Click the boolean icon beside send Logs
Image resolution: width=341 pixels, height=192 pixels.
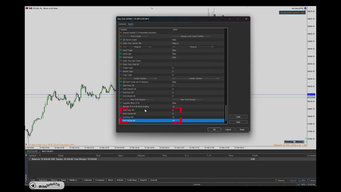pos(121,54)
